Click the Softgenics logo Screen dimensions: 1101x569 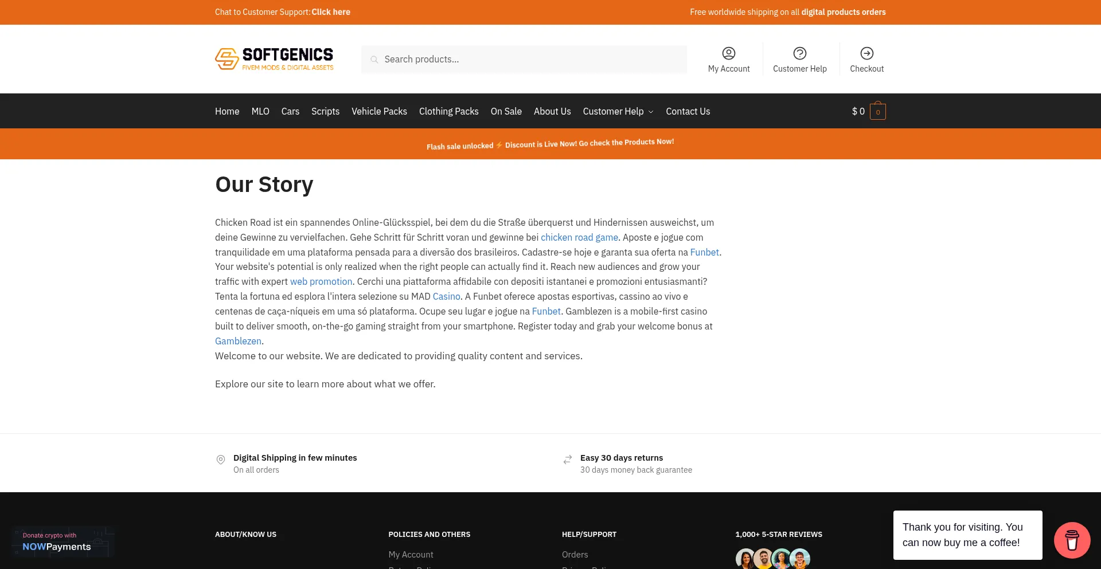(x=274, y=59)
